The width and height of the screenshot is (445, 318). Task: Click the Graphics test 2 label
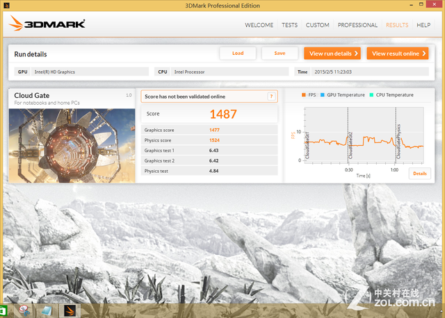pyautogui.click(x=159, y=160)
